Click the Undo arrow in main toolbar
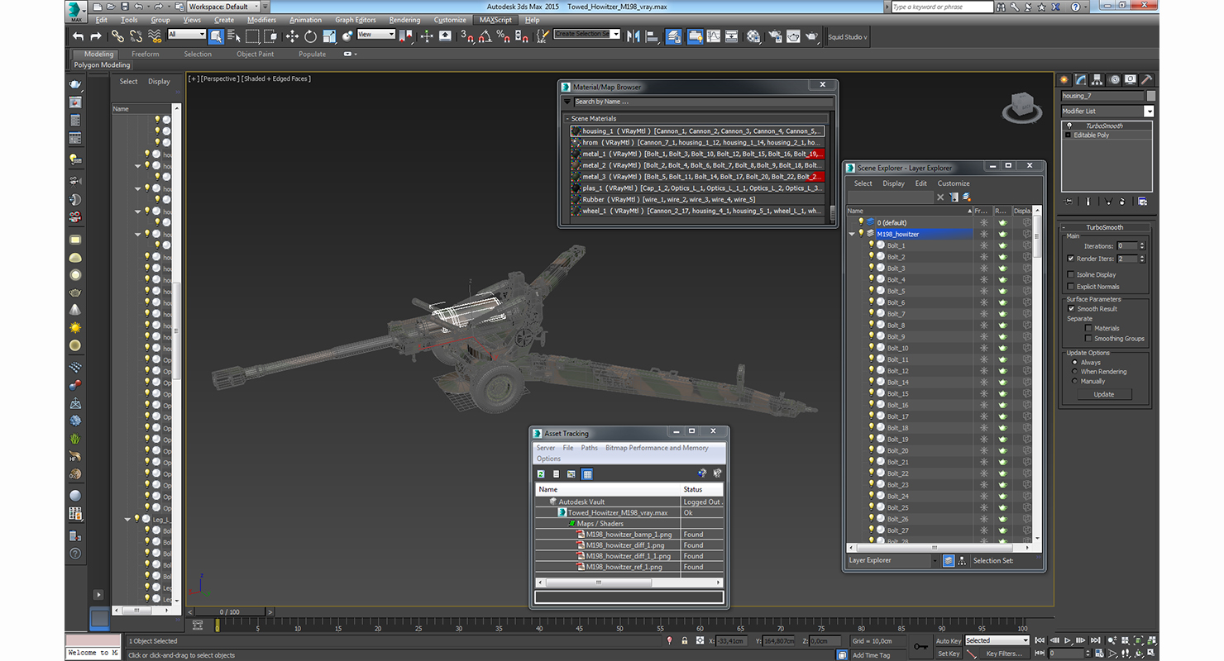 click(78, 36)
